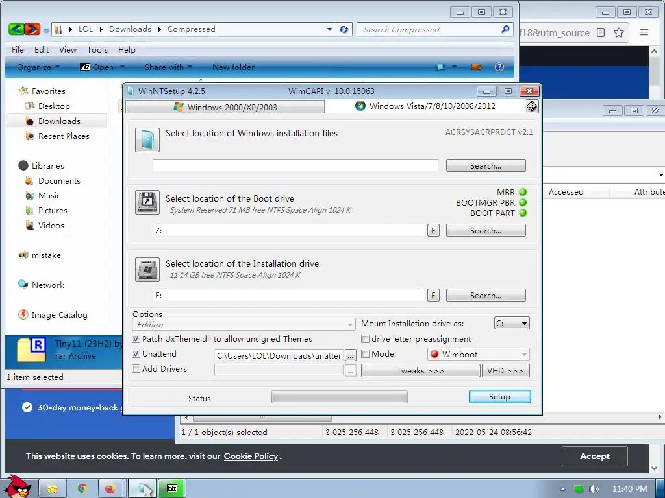Click the magnifier icon in Search Compressed
The height and width of the screenshot is (498, 665).
pos(505,29)
